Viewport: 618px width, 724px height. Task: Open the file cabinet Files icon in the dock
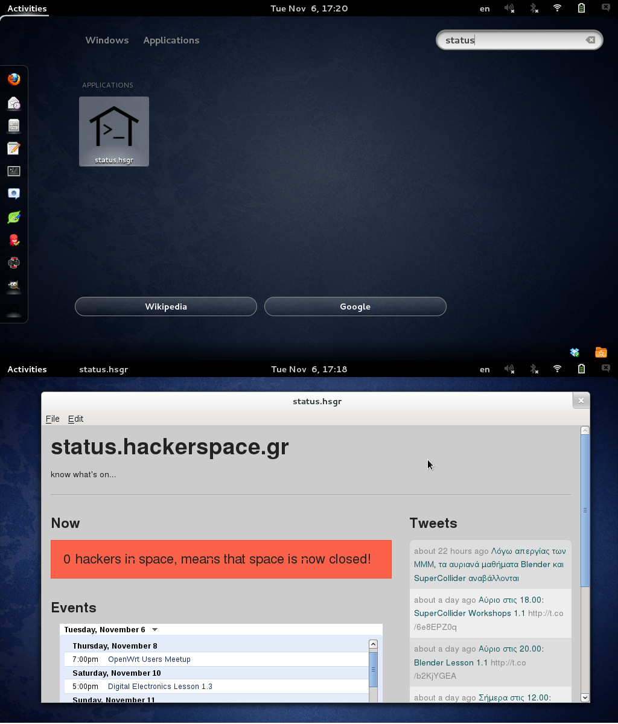[14, 125]
